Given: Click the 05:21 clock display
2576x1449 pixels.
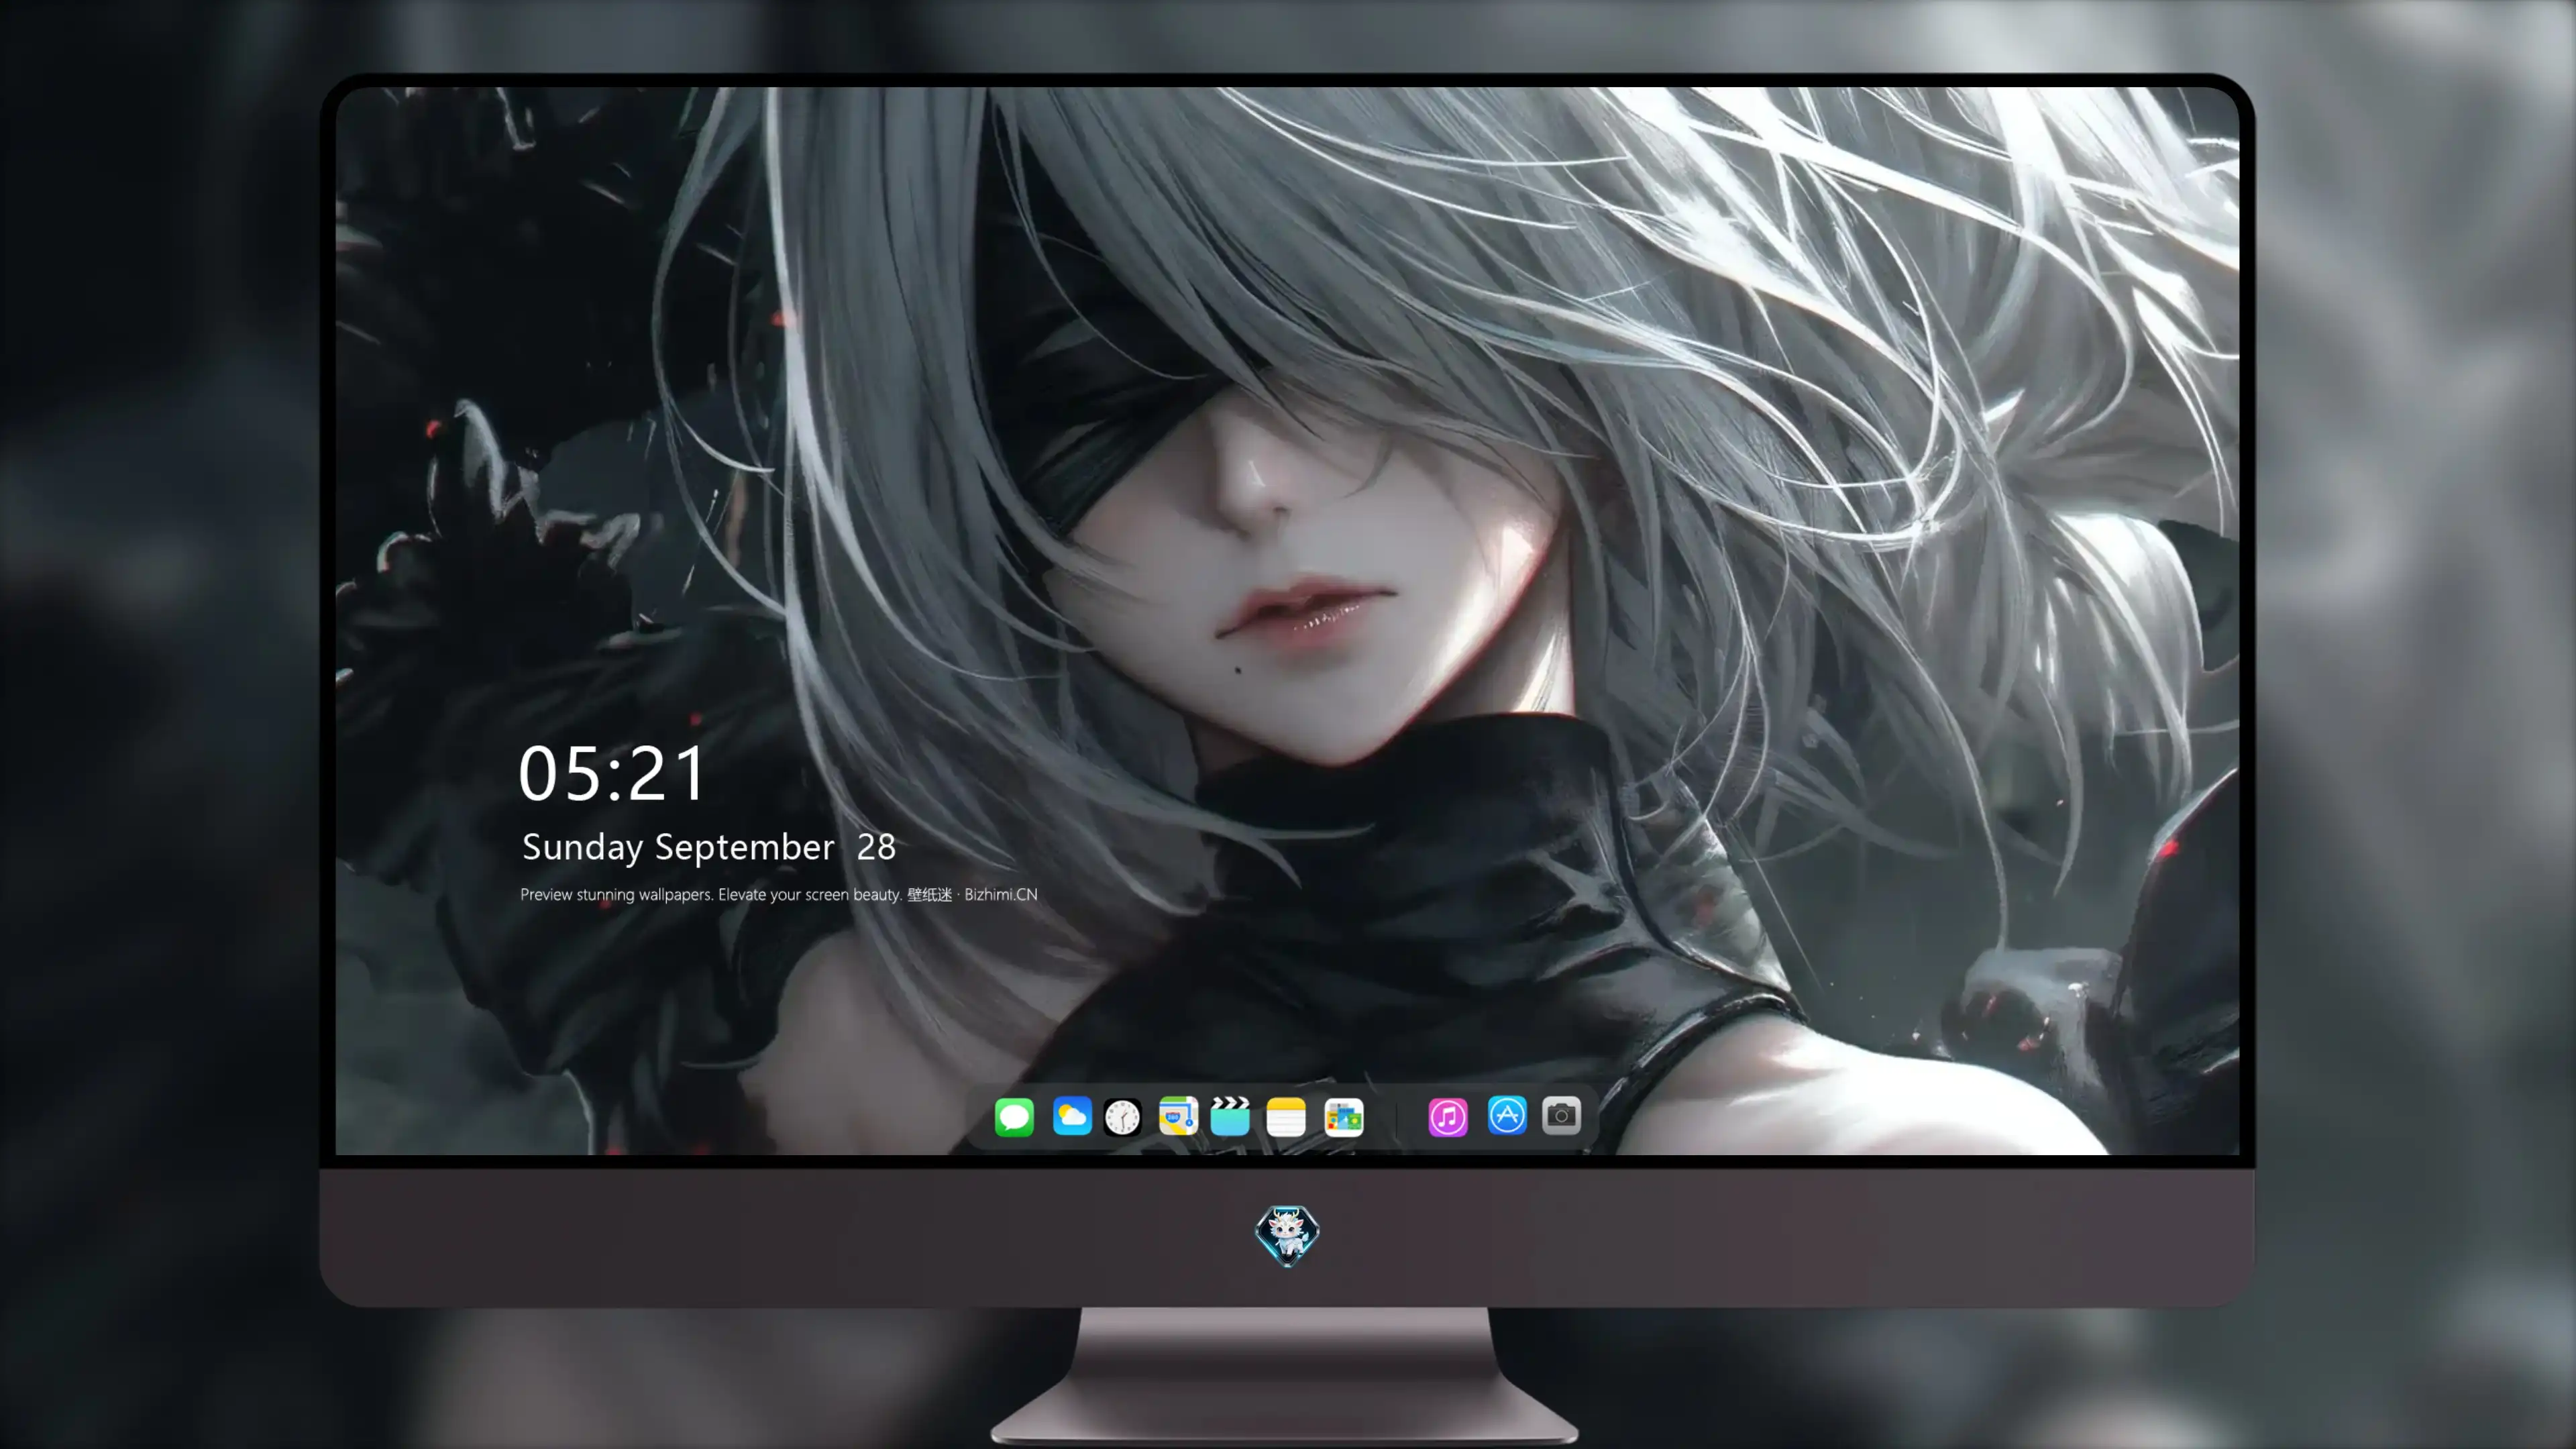Looking at the screenshot, I should pyautogui.click(x=612, y=773).
